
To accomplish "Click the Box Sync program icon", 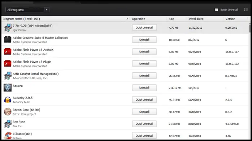I will [x=8, y=124].
